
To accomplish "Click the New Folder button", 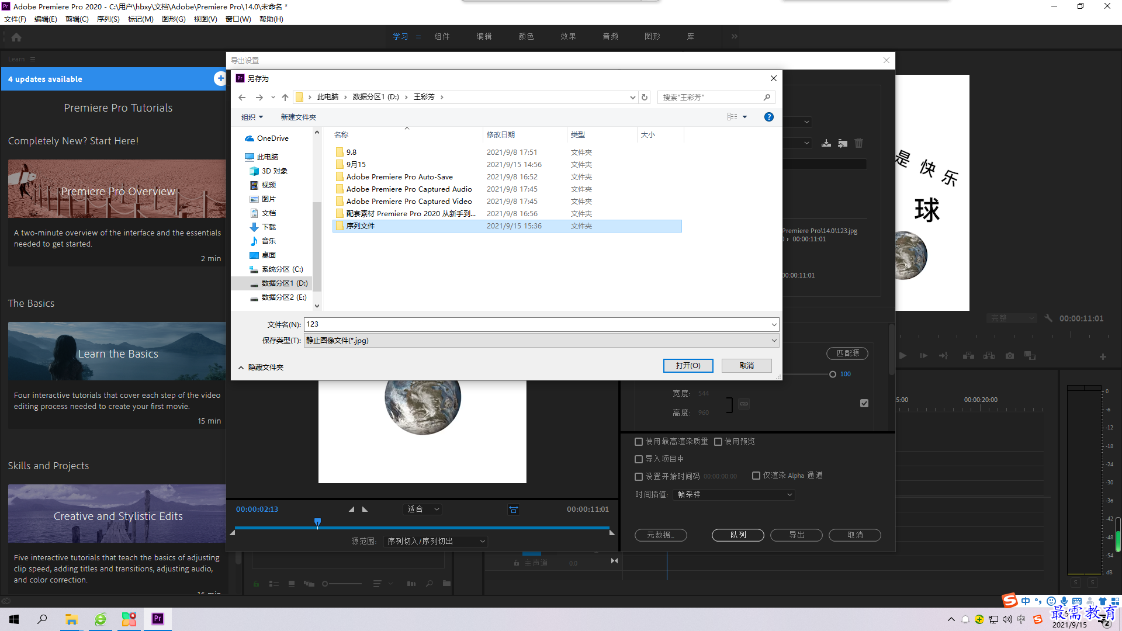I will coord(299,117).
